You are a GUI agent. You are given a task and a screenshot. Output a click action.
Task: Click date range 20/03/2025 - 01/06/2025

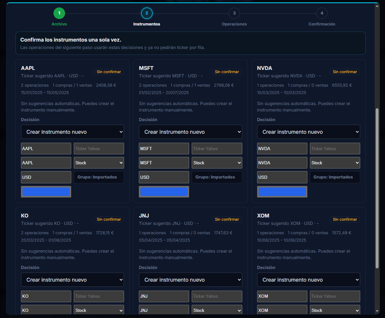point(46,240)
